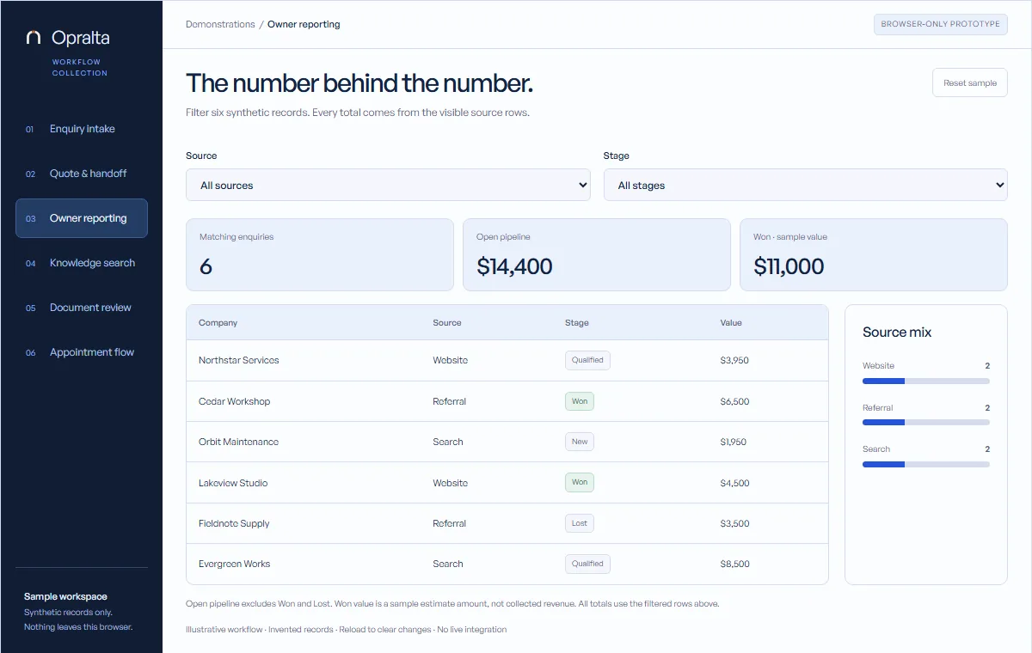
Task: Click the Won sample value card
Action: pyautogui.click(x=874, y=254)
